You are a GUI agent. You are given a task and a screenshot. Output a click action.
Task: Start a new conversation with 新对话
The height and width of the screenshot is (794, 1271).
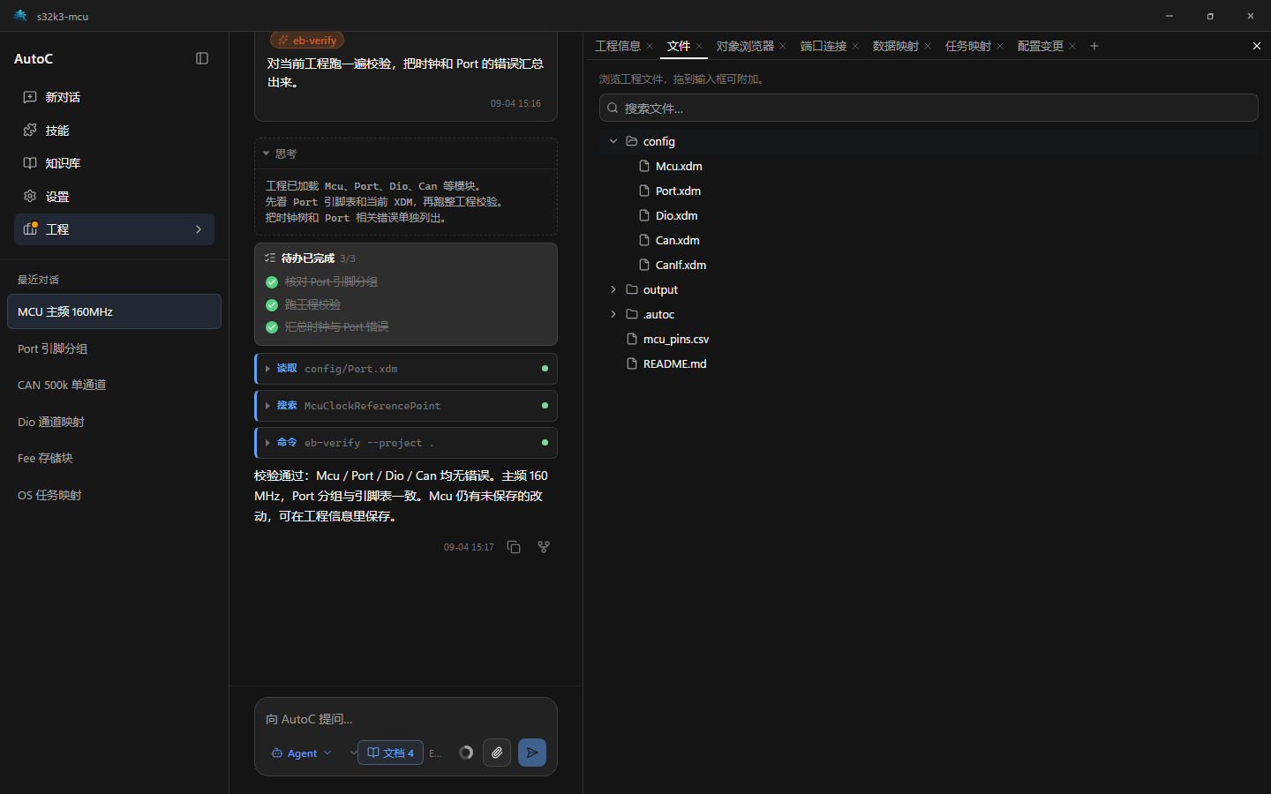pos(114,97)
